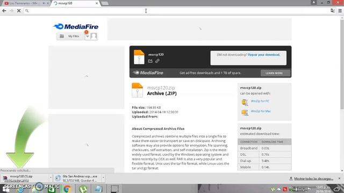Viewport: 344px width, 193px height.
Task: Click the Chrome user profile icon
Action: pos(314,2)
